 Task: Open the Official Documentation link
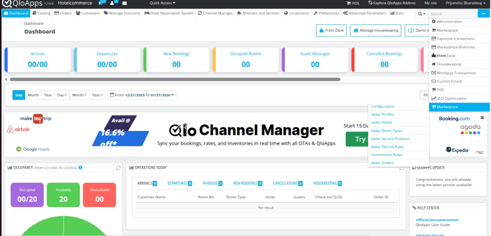(437, 220)
